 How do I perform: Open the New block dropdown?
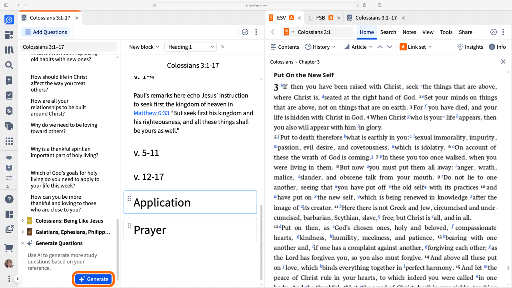click(144, 47)
